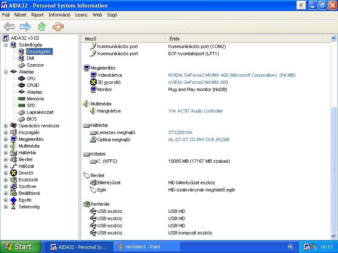Click the Operációs rendszer Windows flag icon

coord(14,126)
